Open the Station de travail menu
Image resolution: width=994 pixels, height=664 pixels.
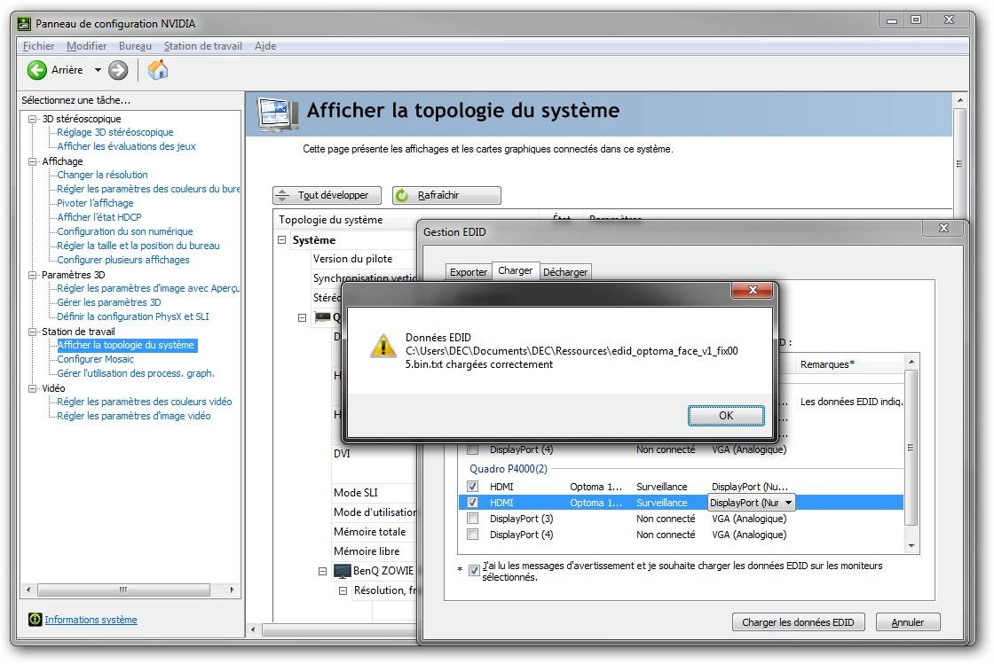(x=202, y=46)
